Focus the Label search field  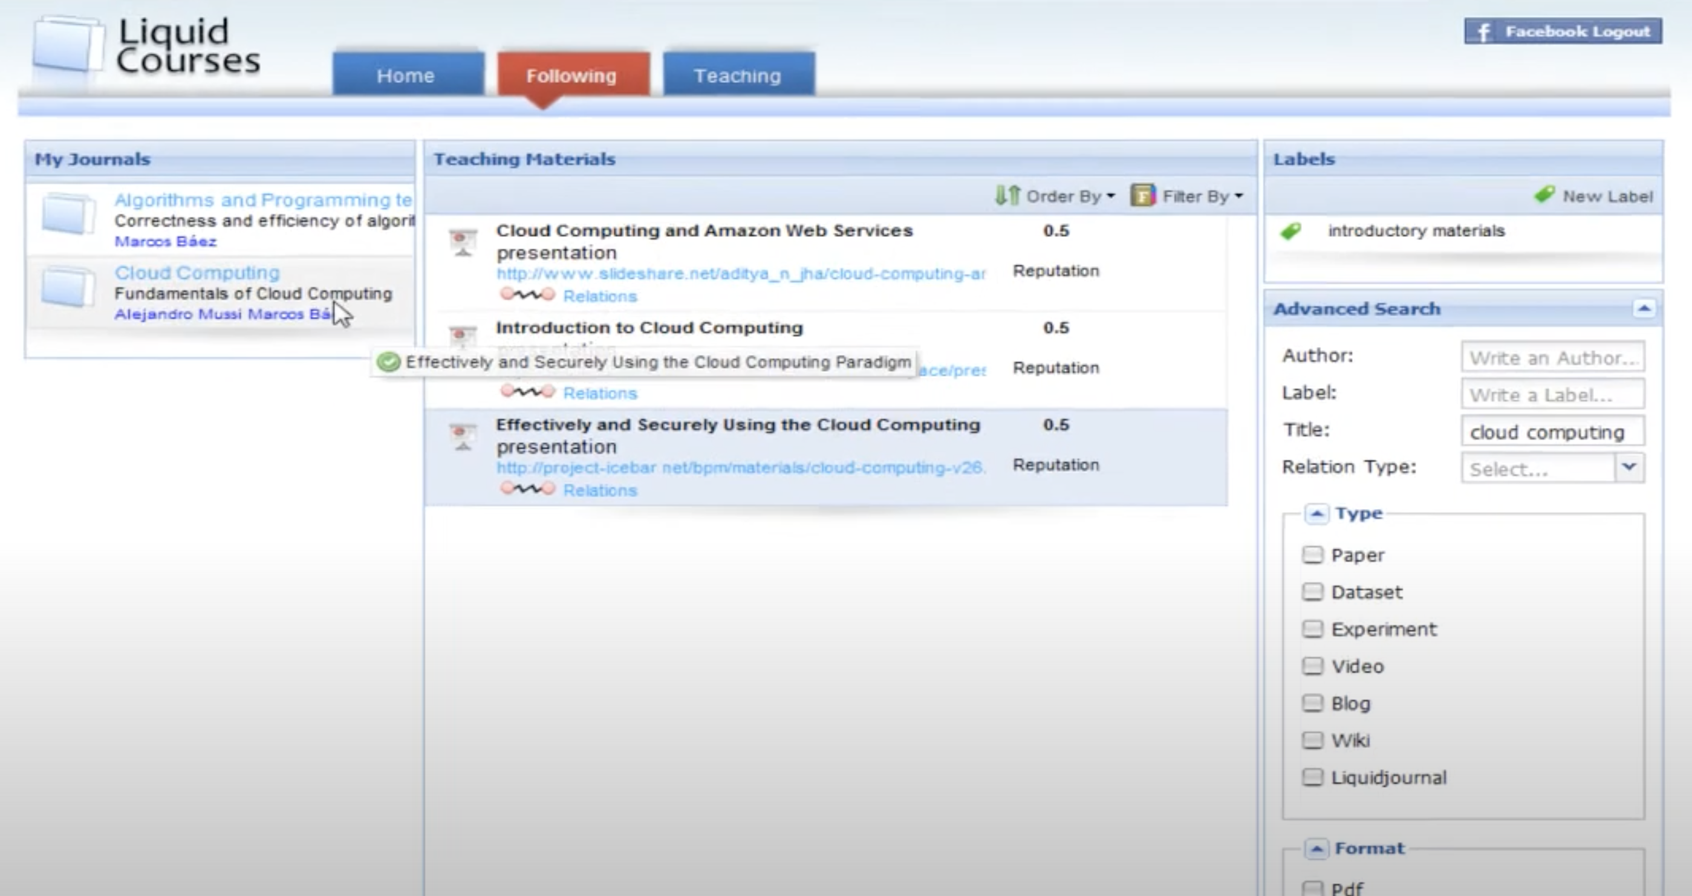pos(1554,394)
